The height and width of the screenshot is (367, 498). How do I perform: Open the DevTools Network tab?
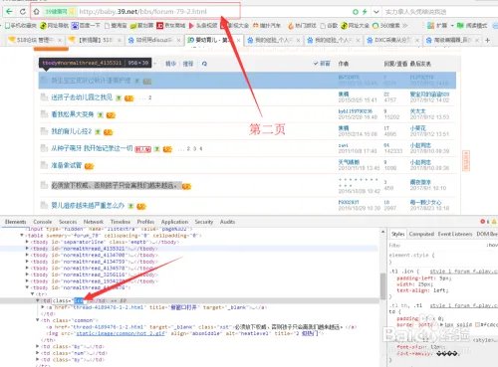click(x=94, y=222)
